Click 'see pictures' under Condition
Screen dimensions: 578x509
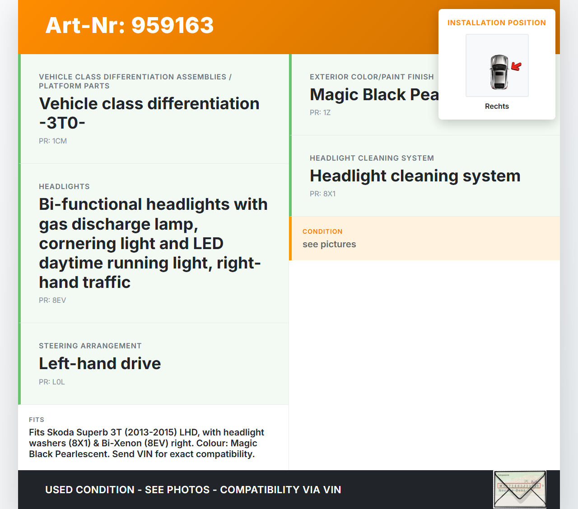tap(329, 245)
